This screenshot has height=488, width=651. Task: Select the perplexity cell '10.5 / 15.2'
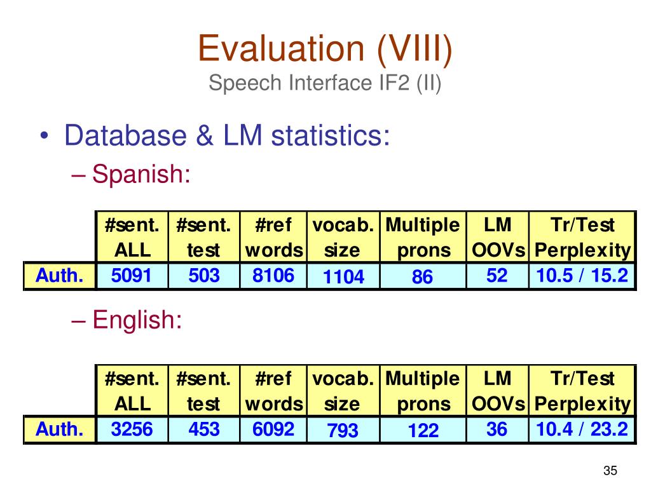(x=582, y=276)
